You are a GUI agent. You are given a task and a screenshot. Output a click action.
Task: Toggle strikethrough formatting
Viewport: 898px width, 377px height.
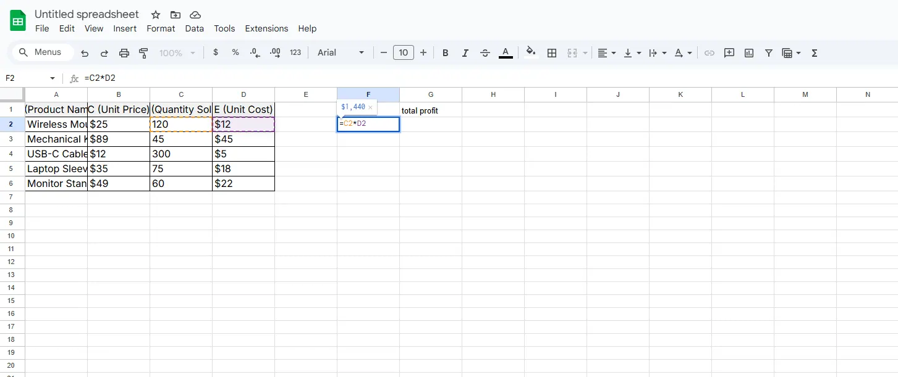pyautogui.click(x=485, y=53)
